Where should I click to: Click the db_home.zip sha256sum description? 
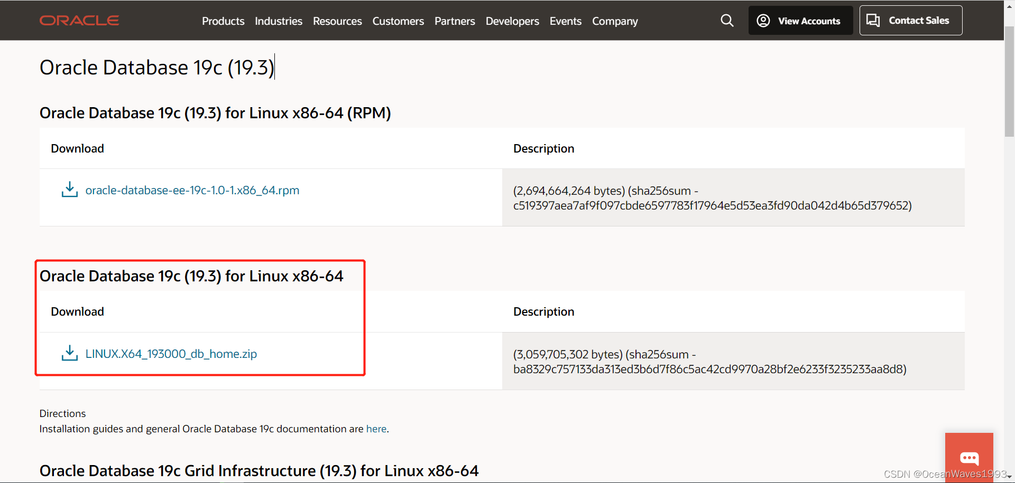(x=709, y=362)
